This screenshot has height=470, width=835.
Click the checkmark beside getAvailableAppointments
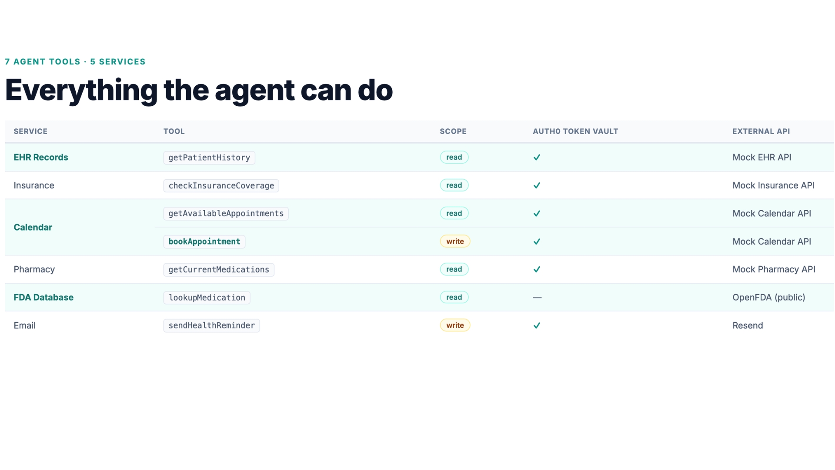point(537,214)
